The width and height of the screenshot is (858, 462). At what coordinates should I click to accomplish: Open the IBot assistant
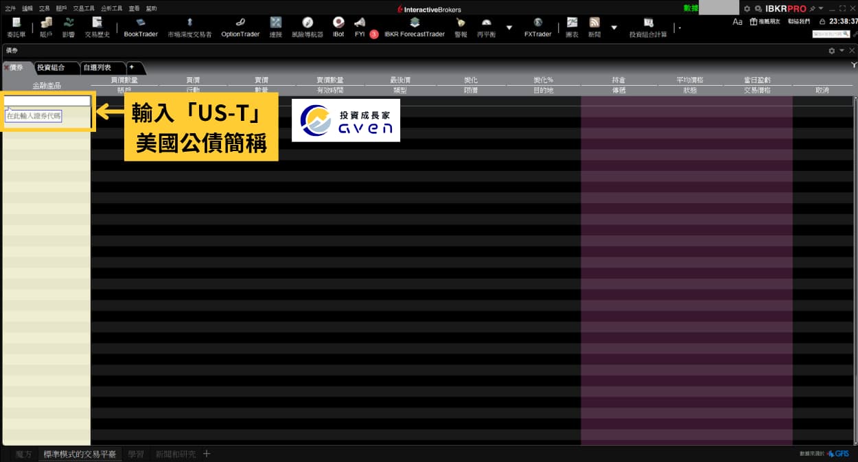tap(338, 27)
